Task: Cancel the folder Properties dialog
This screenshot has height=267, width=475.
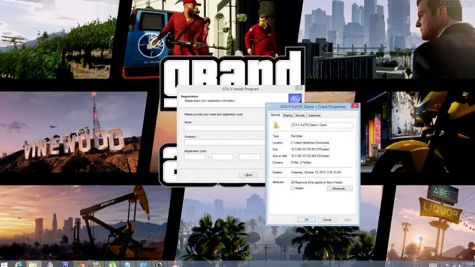Action: click(x=327, y=220)
